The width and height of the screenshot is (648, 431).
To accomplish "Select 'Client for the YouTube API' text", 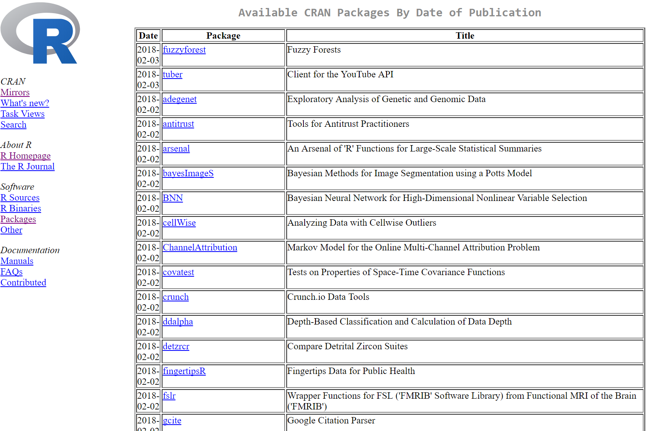I will (340, 75).
